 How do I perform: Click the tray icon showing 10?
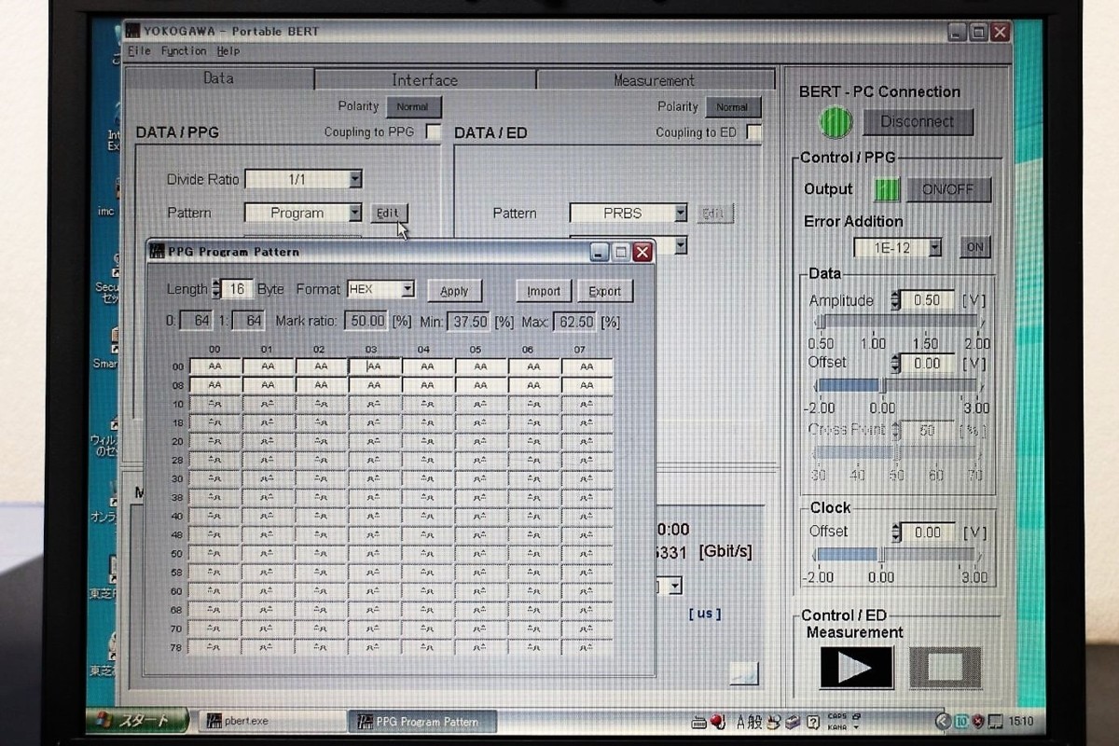click(x=961, y=721)
